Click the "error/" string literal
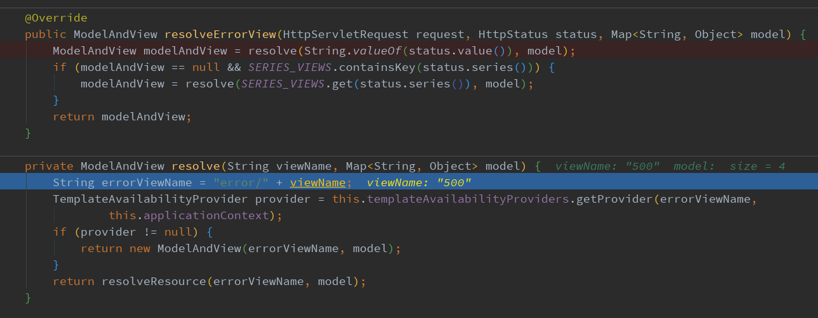 (241, 182)
